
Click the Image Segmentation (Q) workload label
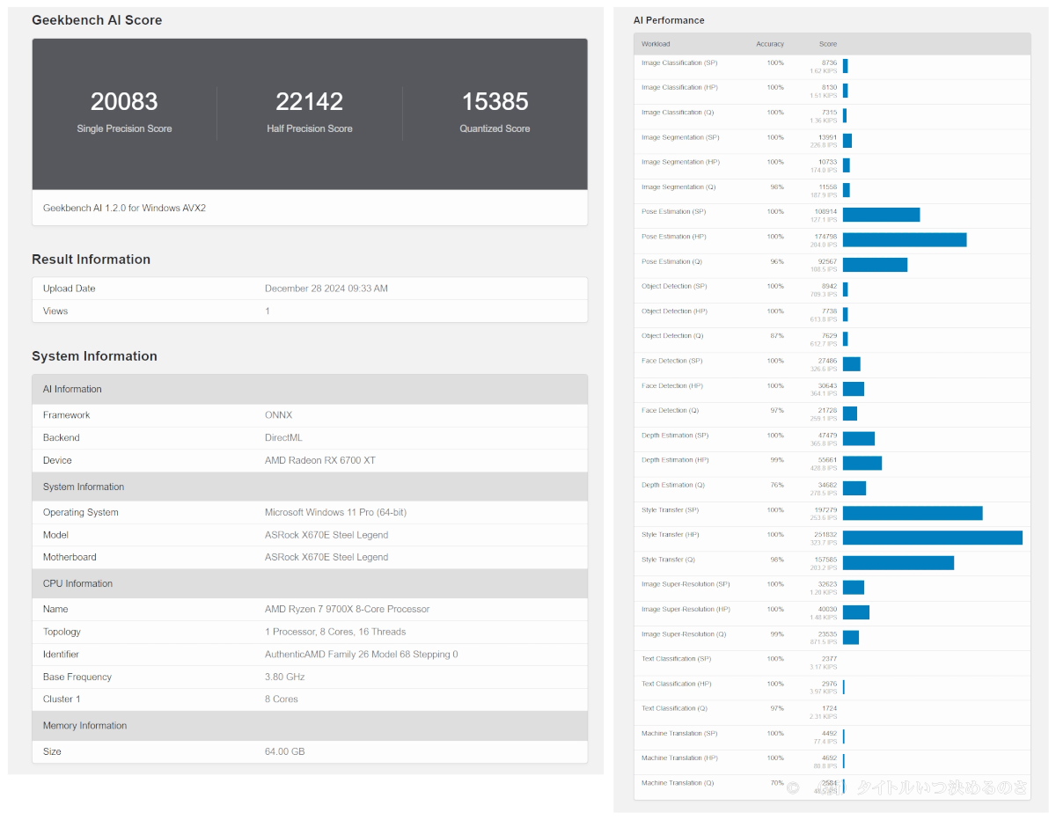point(678,187)
